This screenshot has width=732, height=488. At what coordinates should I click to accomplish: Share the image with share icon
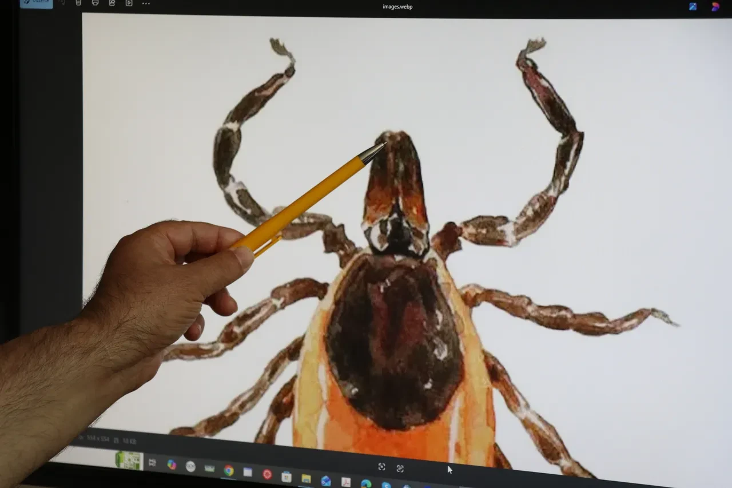[x=112, y=3]
